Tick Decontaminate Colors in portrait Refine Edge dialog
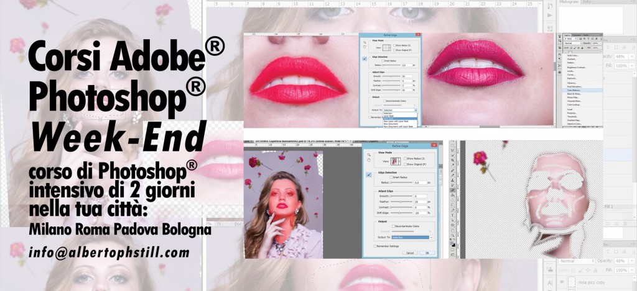The width and height of the screenshot is (637, 291). (x=393, y=226)
